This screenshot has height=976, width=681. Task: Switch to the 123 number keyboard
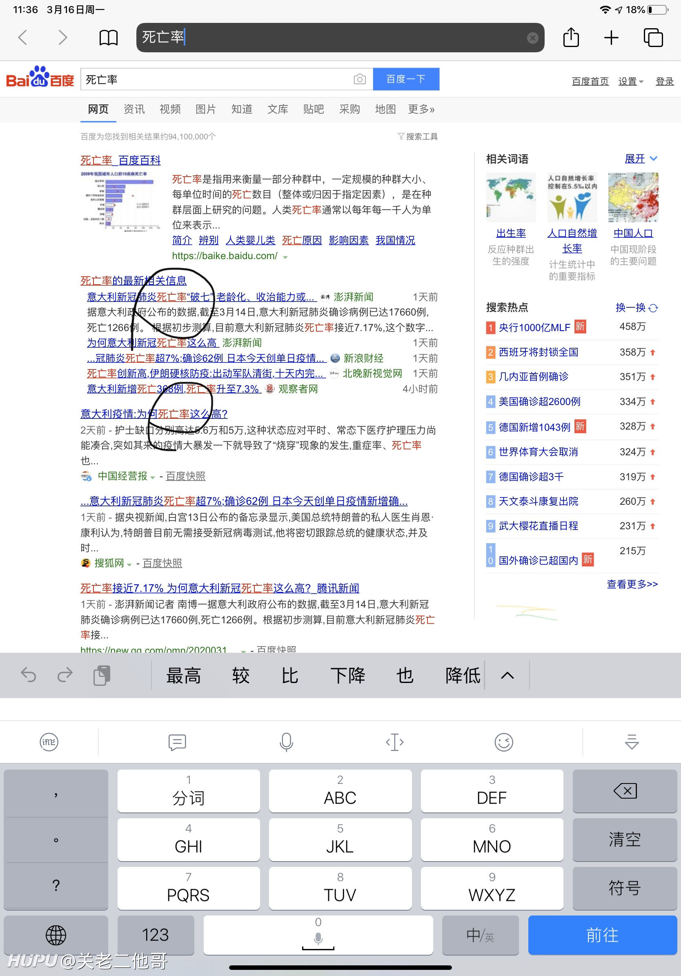[156, 935]
